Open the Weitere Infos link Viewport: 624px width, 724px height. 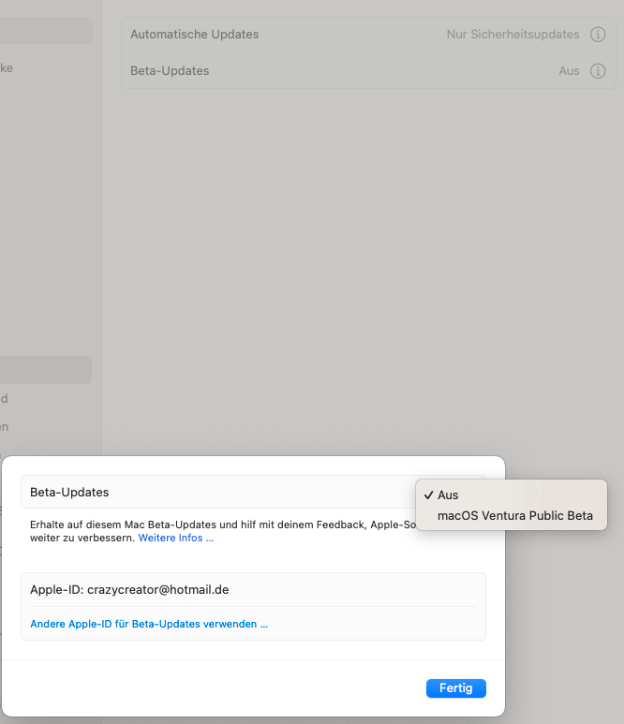tap(175, 538)
